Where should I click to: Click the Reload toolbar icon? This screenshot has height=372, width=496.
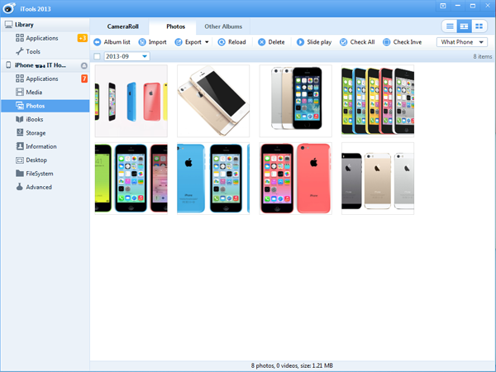(x=231, y=42)
